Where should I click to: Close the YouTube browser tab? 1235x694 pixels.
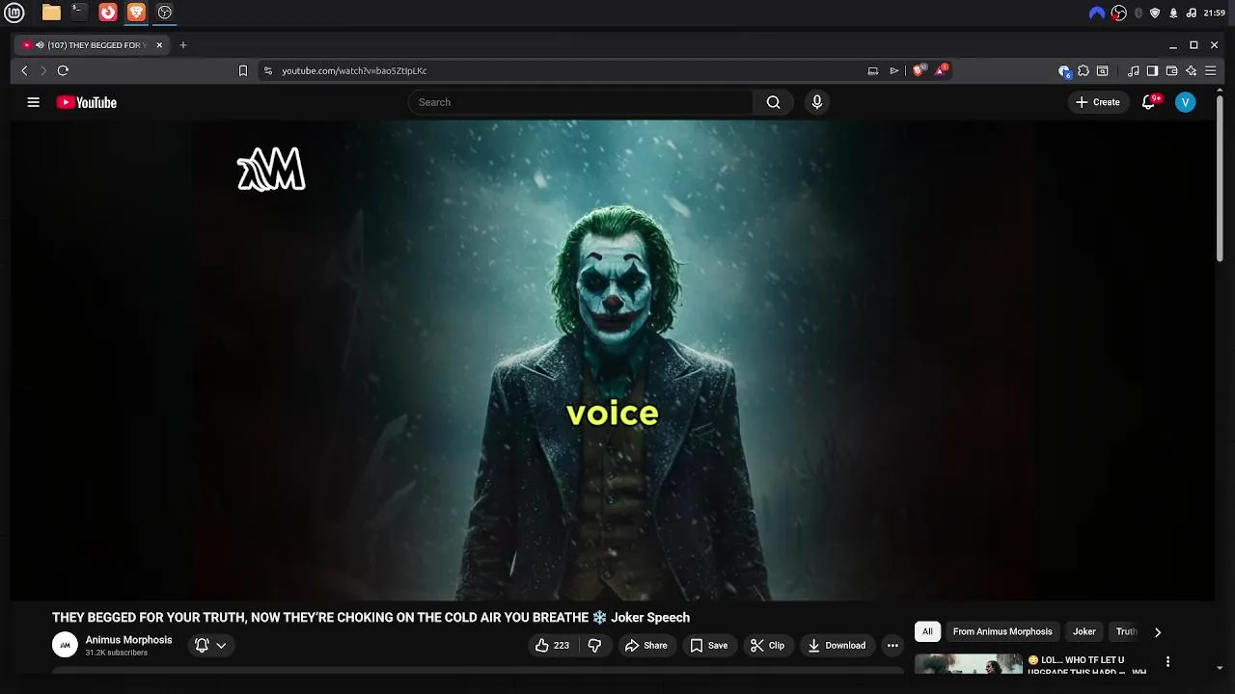click(x=159, y=45)
